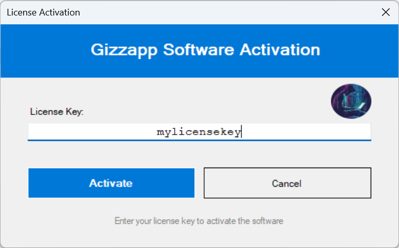Click the round Gizzapp logo icon
This screenshot has width=399, height=248.
point(351,101)
